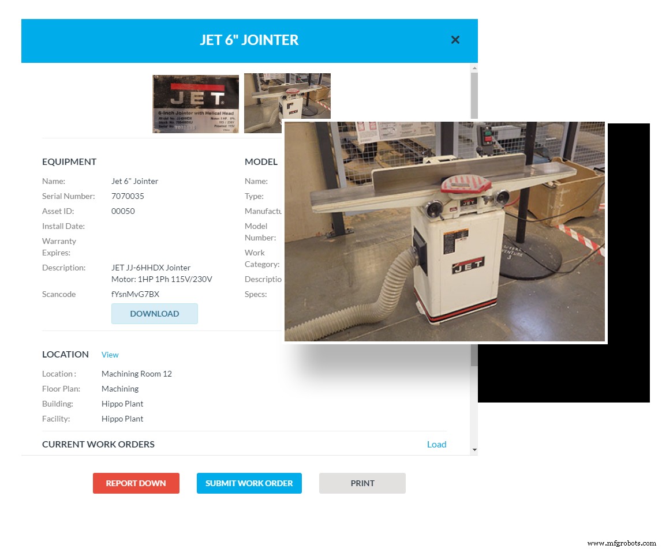662x549 pixels.
Task: Click the DOWNLOAD button below the scancode
Action: tap(154, 313)
